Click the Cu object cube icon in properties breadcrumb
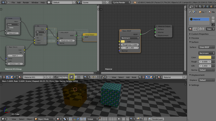This screenshot has width=216, height=121. (x=200, y=12)
